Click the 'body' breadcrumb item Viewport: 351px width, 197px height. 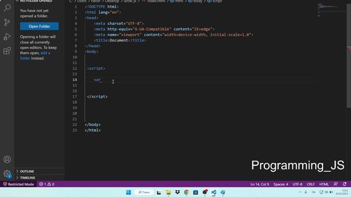coord(195,1)
